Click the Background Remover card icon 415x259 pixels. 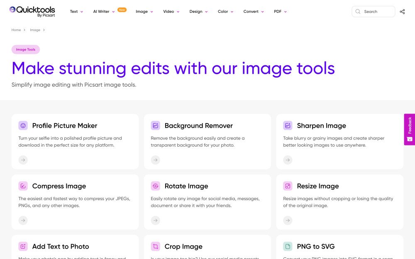pos(156,126)
